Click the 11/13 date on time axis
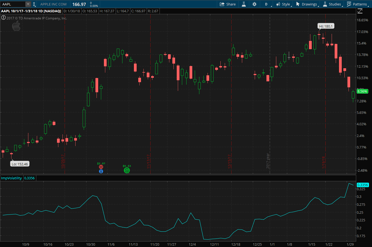 tap(133, 244)
